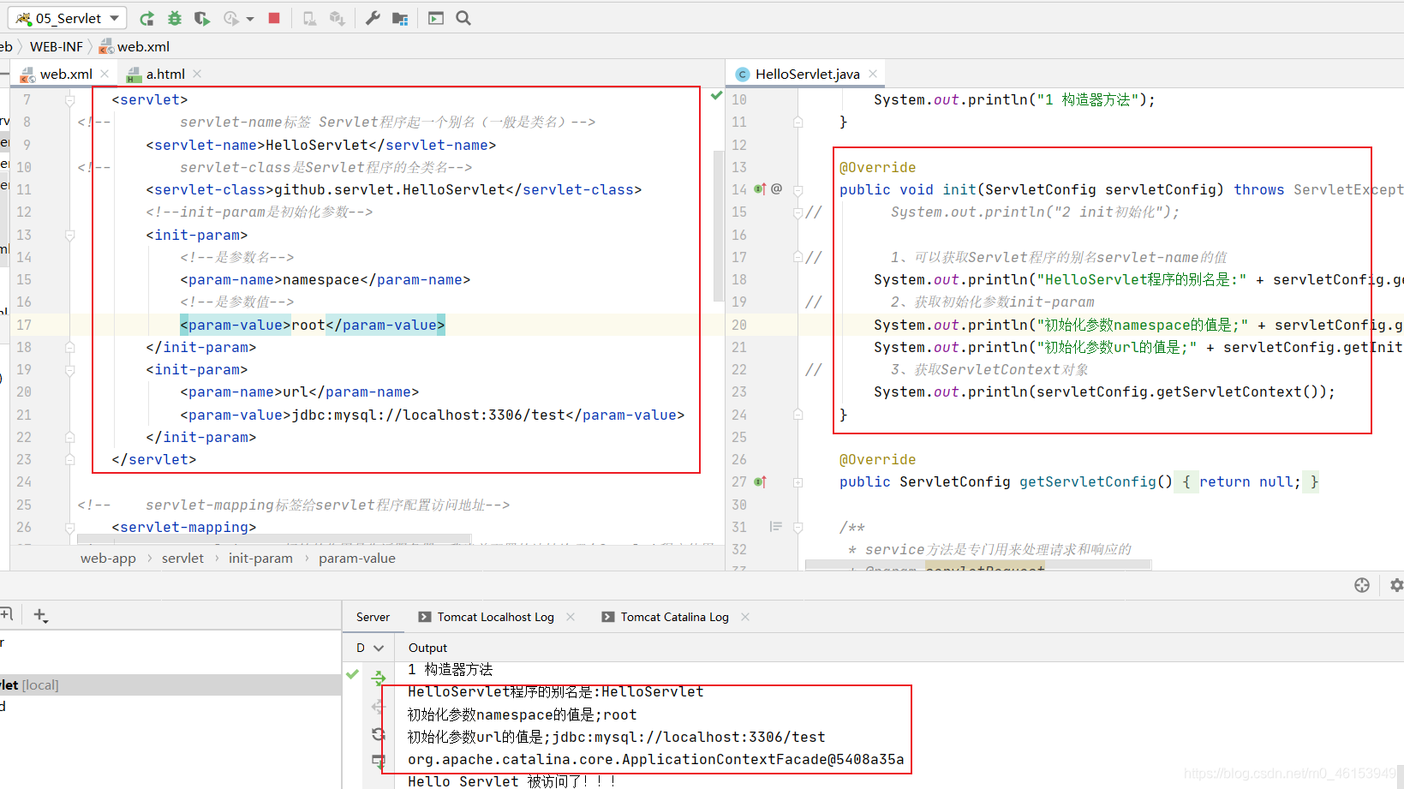This screenshot has height=789, width=1404.
Task: Open build settings with the wrench icon
Action: click(373, 18)
